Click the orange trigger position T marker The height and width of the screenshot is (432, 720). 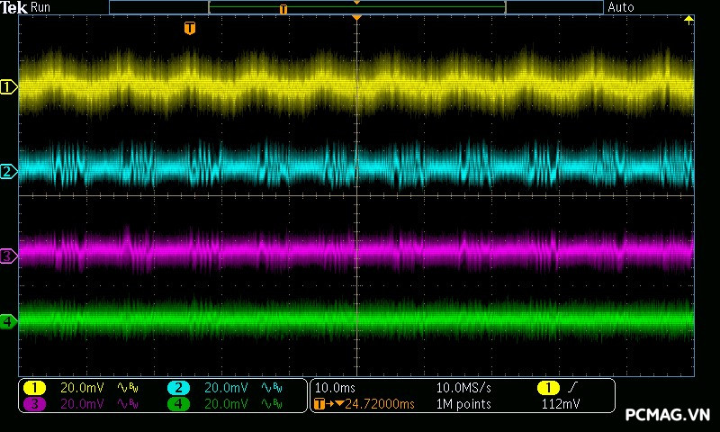click(189, 29)
